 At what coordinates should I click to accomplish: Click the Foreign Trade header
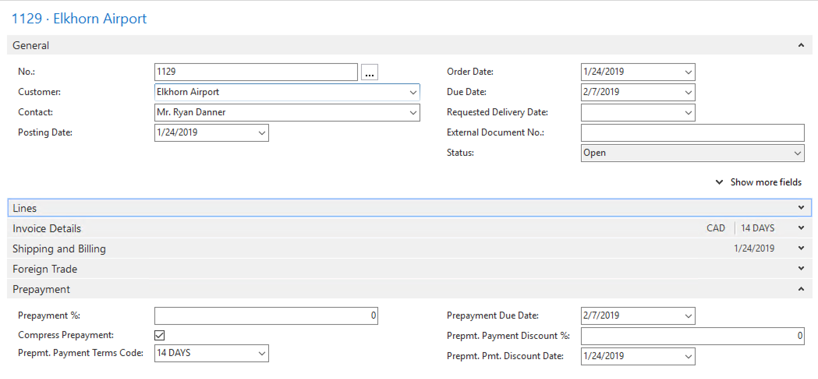tap(45, 269)
